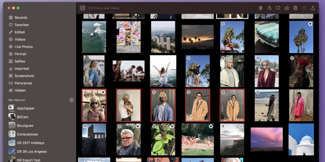Select Live Photos in the sidebar
The width and height of the screenshot is (325, 162).
(x=23, y=47)
